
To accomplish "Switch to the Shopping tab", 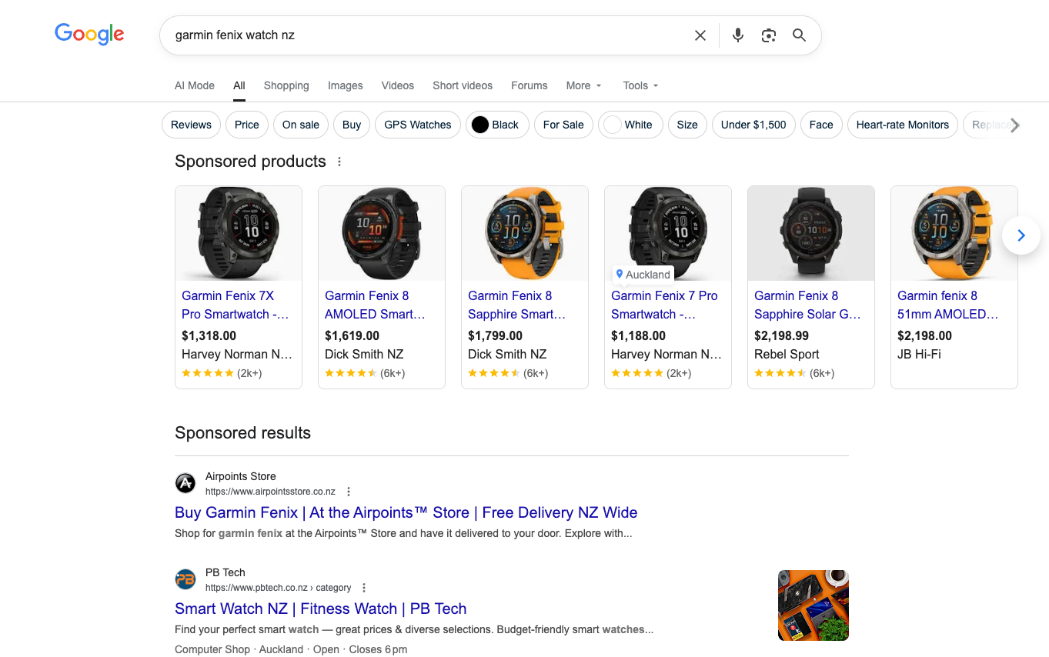I will 286,85.
